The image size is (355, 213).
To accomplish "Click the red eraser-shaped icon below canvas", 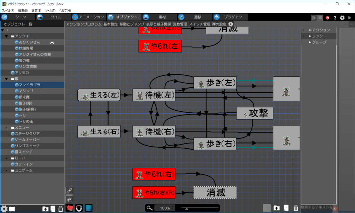I will (x=69, y=208).
